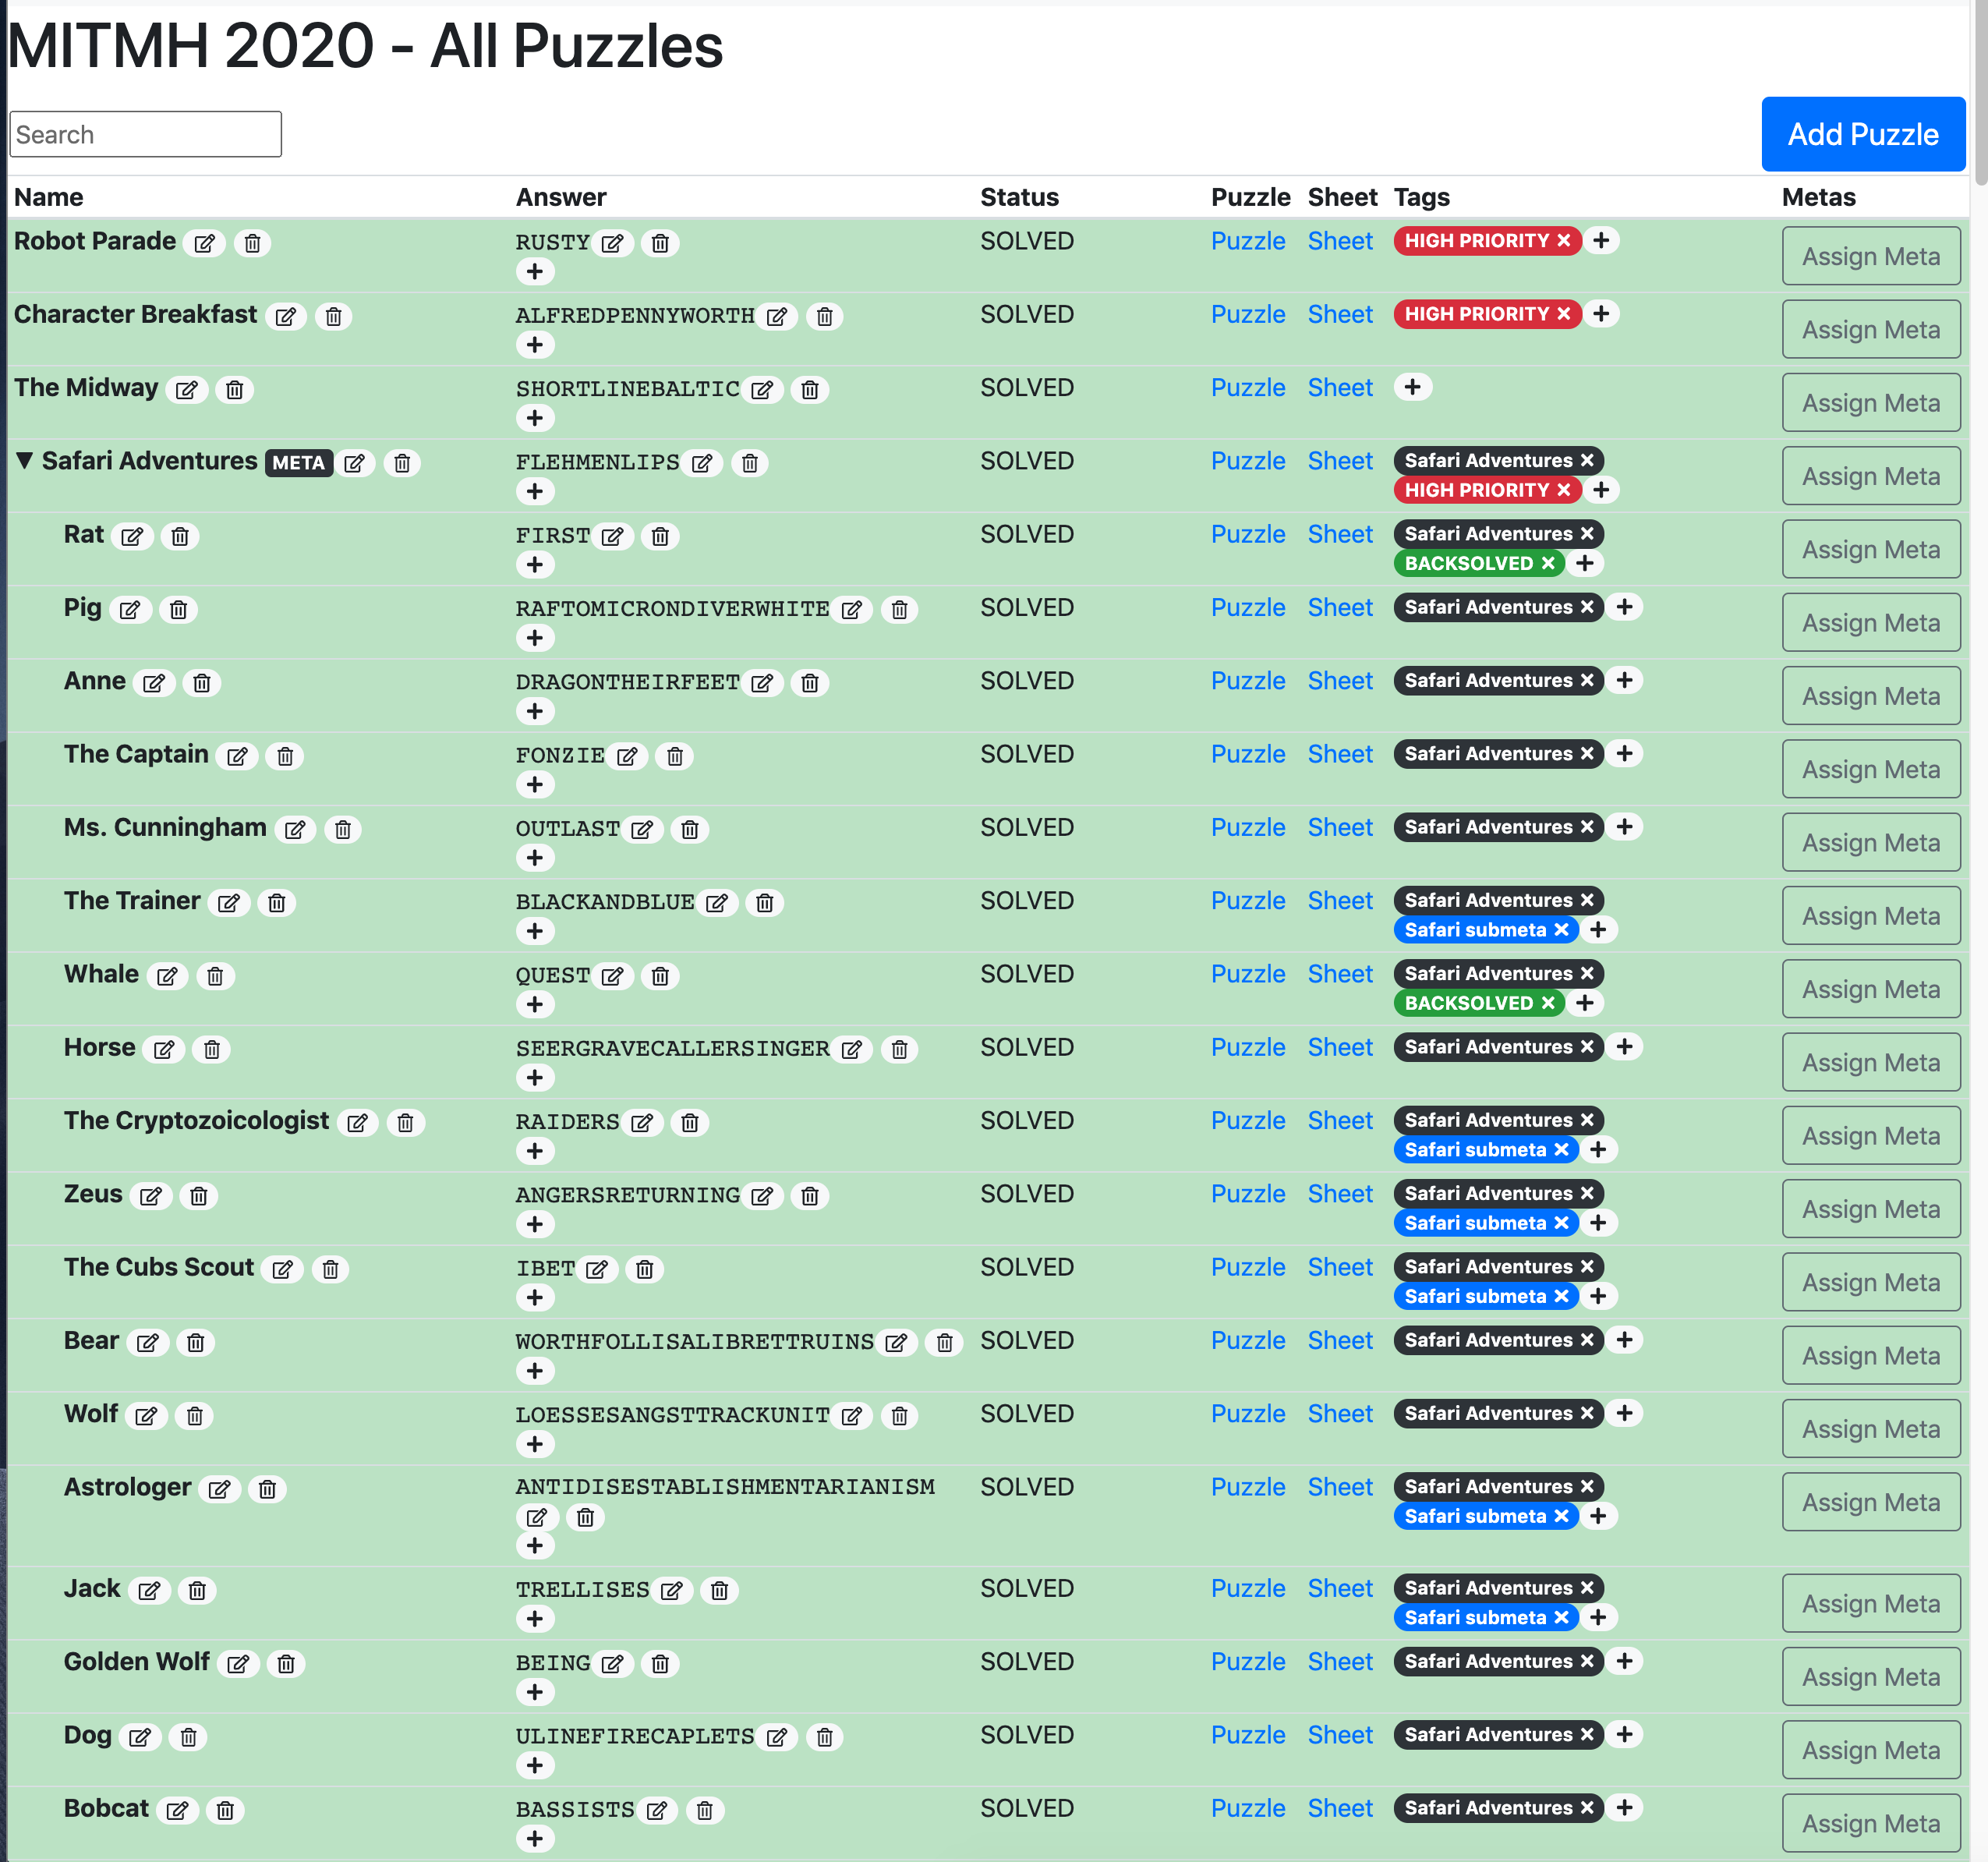
Task: Collapse the Safari Adventures meta group
Action: [x=24, y=461]
